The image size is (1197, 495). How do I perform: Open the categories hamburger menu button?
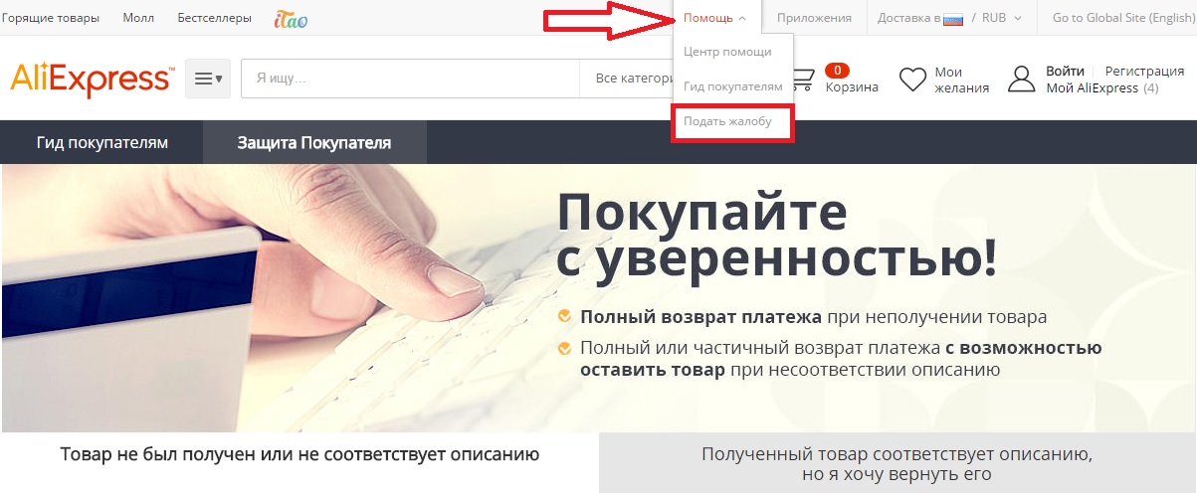coord(208,79)
